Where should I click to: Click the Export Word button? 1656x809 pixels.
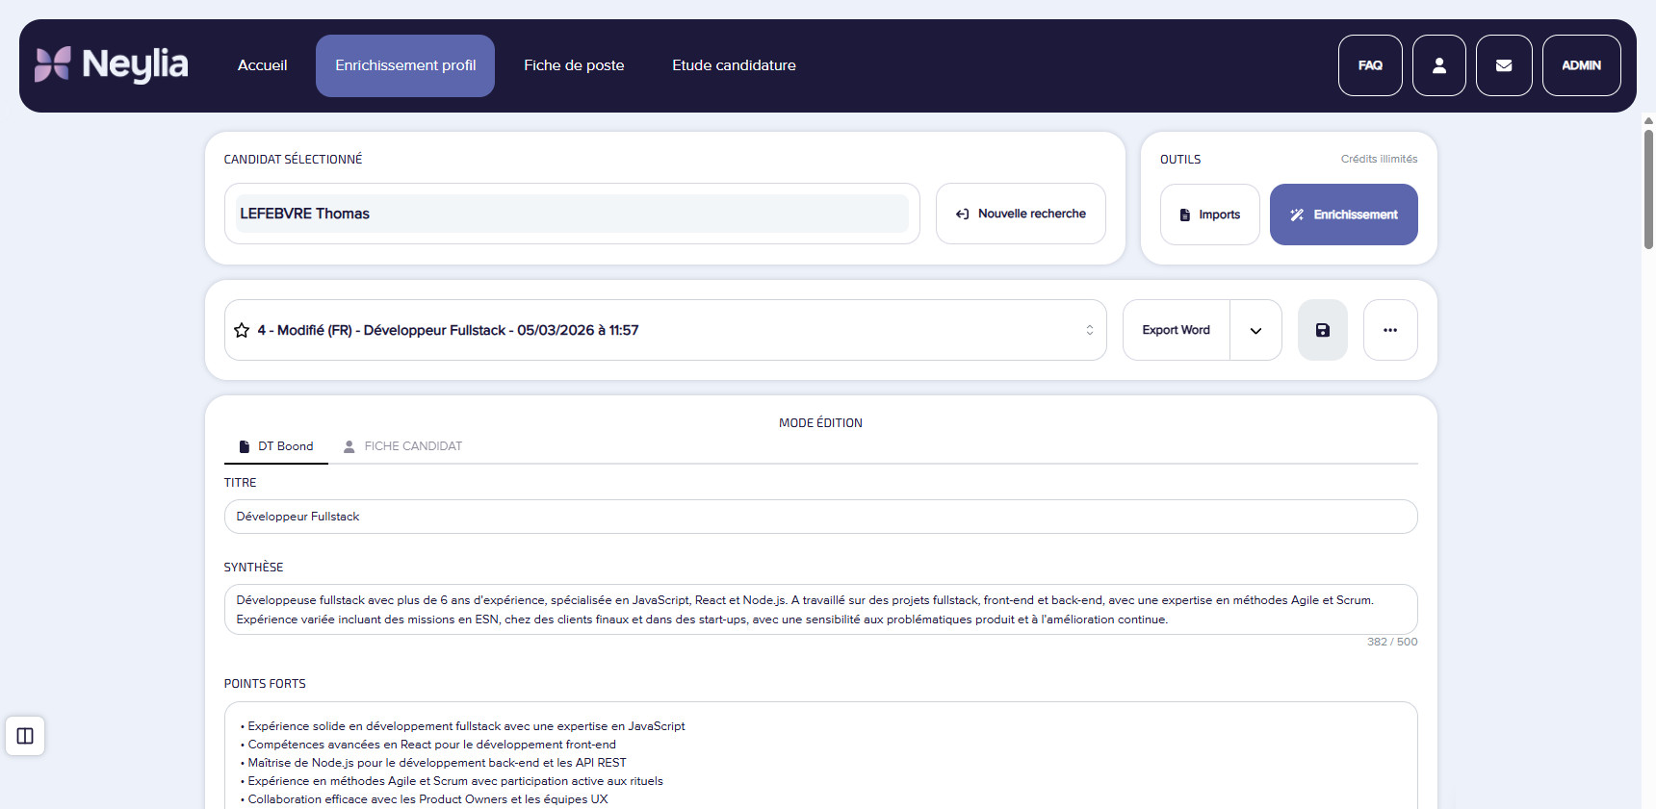(x=1176, y=330)
